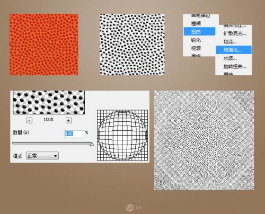Viewport: 265px width, 214px height.
Task: Click the spherized grid wireframe preview
Action: click(x=122, y=136)
